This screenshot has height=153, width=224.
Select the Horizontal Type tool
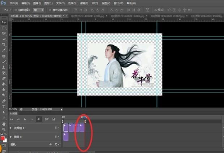point(4,107)
